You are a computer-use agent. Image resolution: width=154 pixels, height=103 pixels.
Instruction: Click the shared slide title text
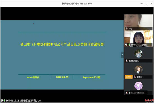click(62, 44)
